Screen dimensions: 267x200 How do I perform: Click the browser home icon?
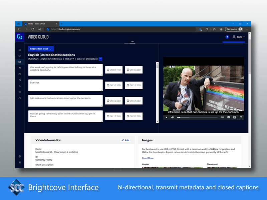click(39, 29)
